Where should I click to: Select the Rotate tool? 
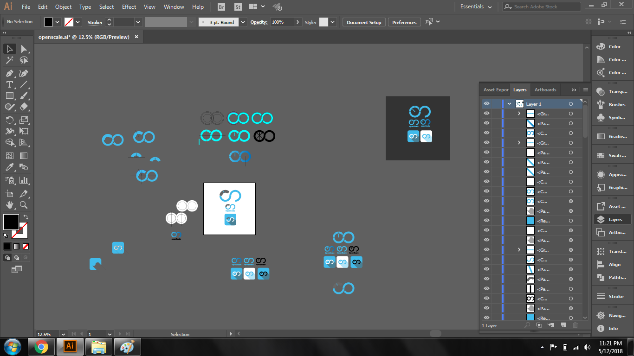(9, 120)
